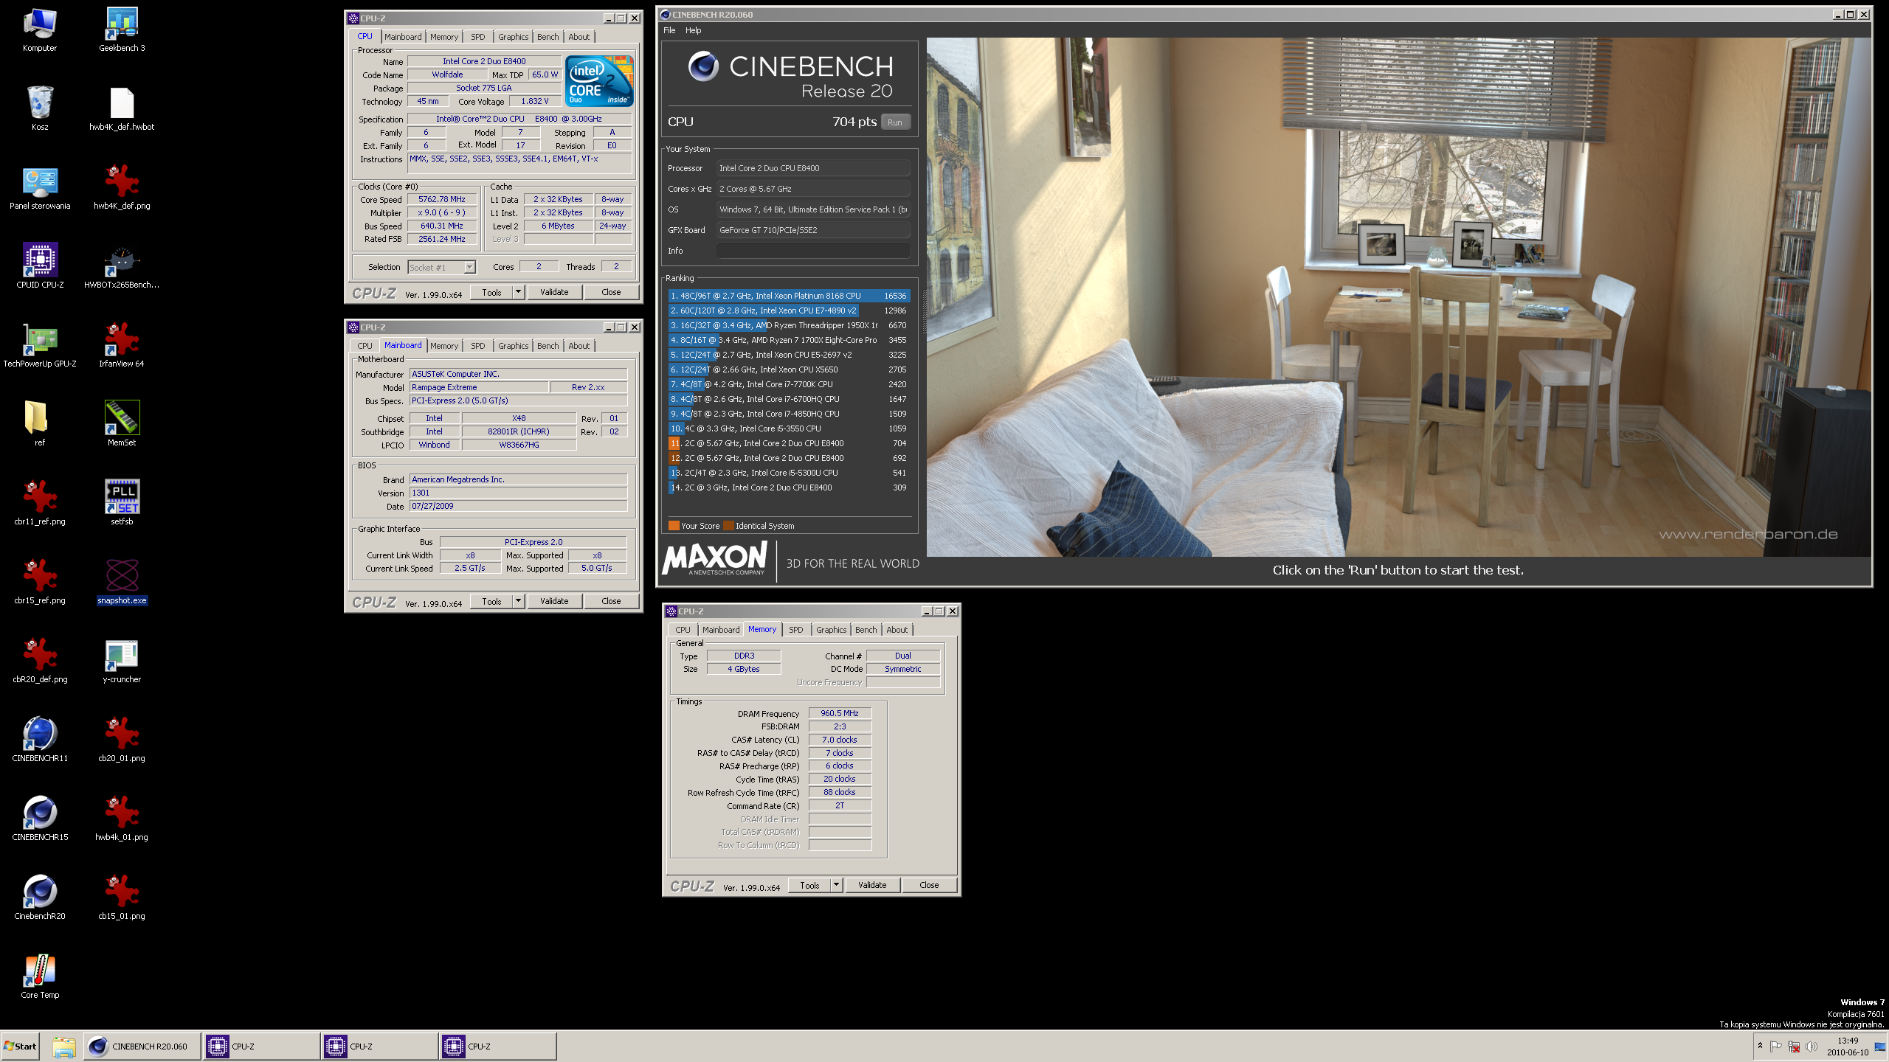Image resolution: width=1889 pixels, height=1062 pixels.
Task: Select the cbr15_ref.png desktop file
Action: [40, 582]
